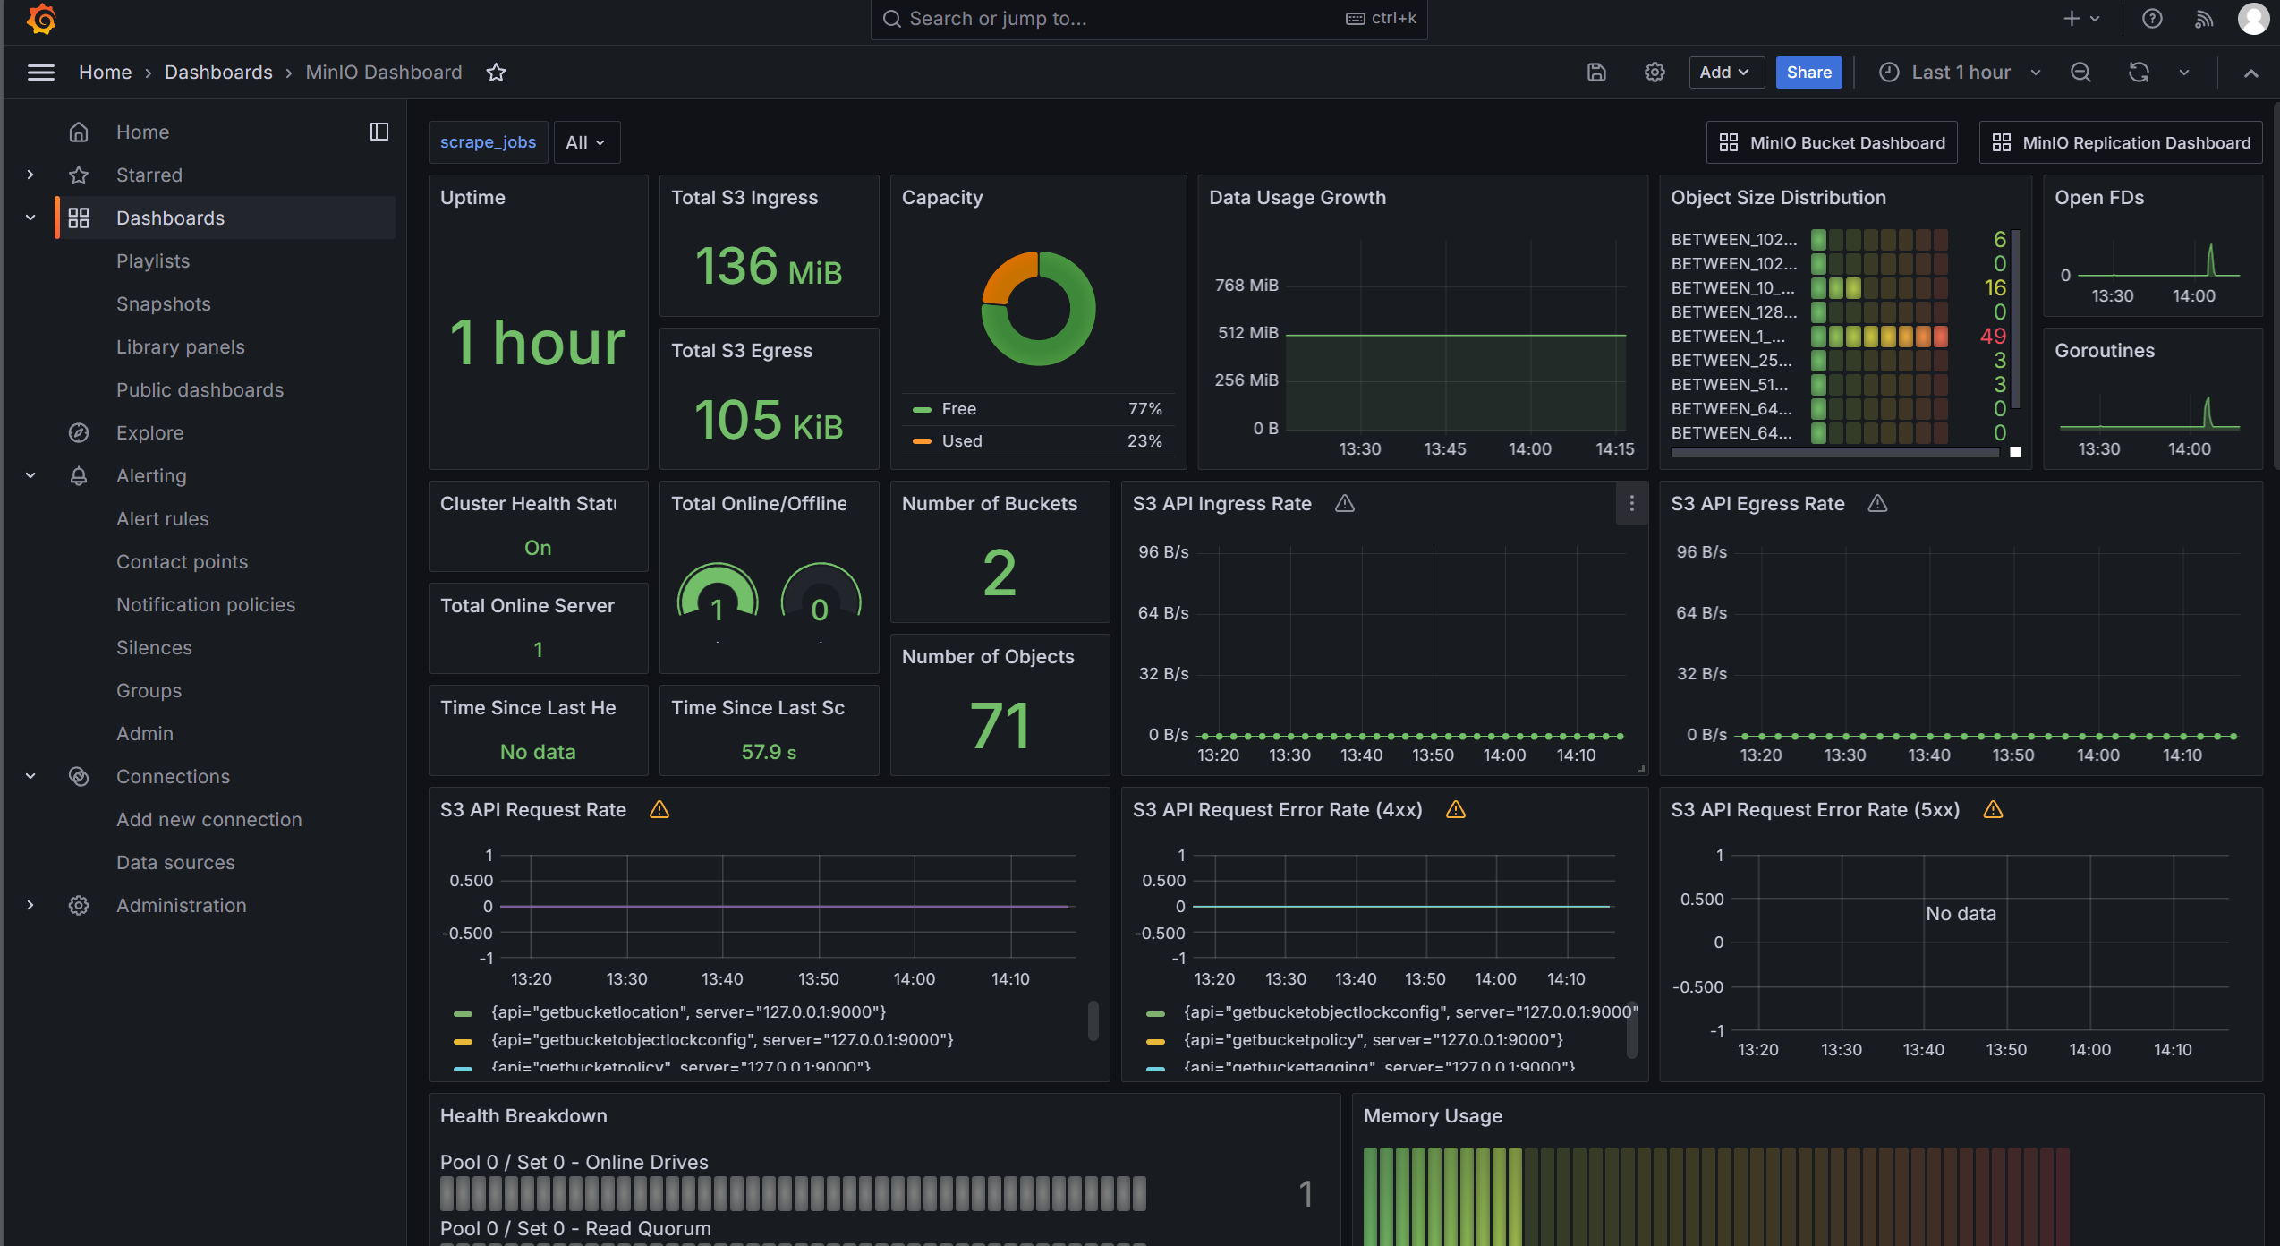Click the warning icon on S3 API Request Rate
The height and width of the screenshot is (1246, 2280).
coord(659,809)
